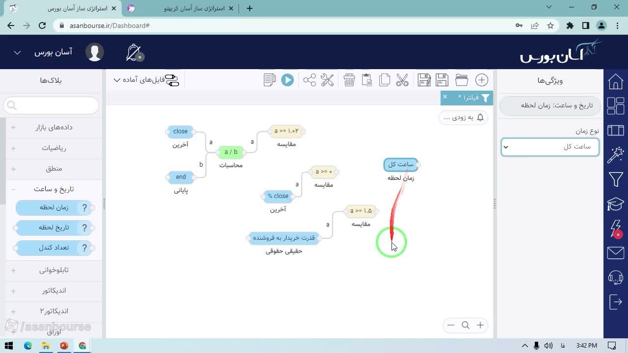Focus the blocks search input field
The width and height of the screenshot is (628, 353).
point(51,105)
